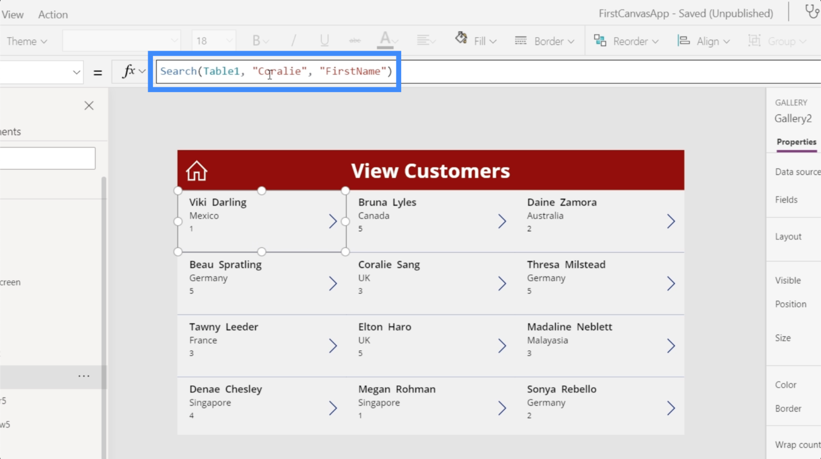The width and height of the screenshot is (821, 459).
Task: Open Sonya Rebello details arrow
Action: click(671, 408)
